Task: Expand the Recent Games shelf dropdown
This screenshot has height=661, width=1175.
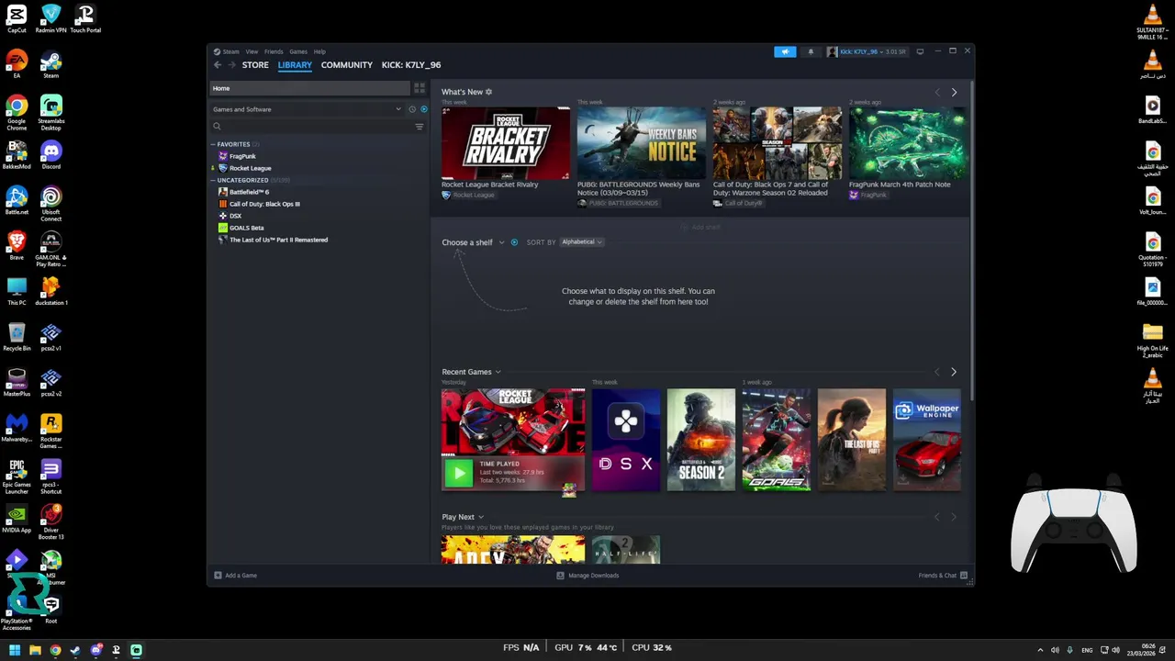Action: pyautogui.click(x=498, y=372)
